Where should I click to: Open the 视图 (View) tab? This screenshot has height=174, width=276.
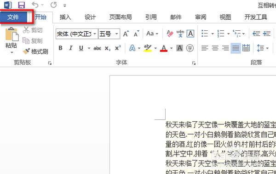point(225,17)
